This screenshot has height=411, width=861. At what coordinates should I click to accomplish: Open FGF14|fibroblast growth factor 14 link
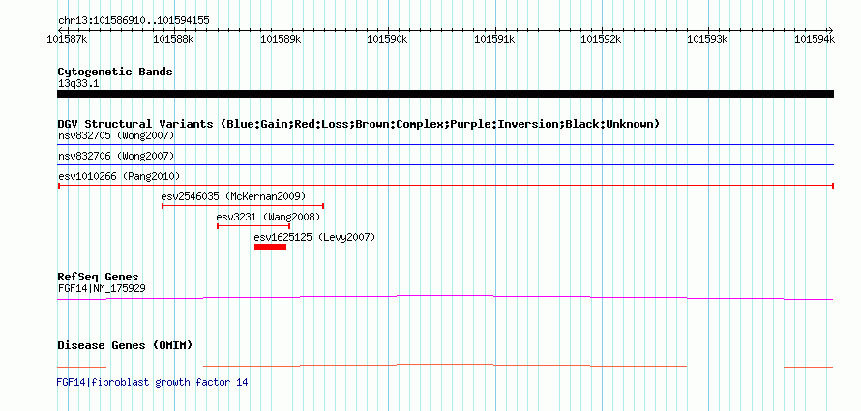tap(152, 382)
